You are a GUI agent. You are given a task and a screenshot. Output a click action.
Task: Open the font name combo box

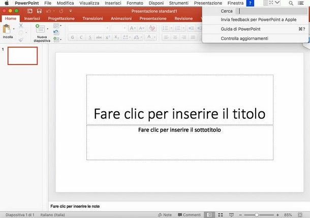89,28
